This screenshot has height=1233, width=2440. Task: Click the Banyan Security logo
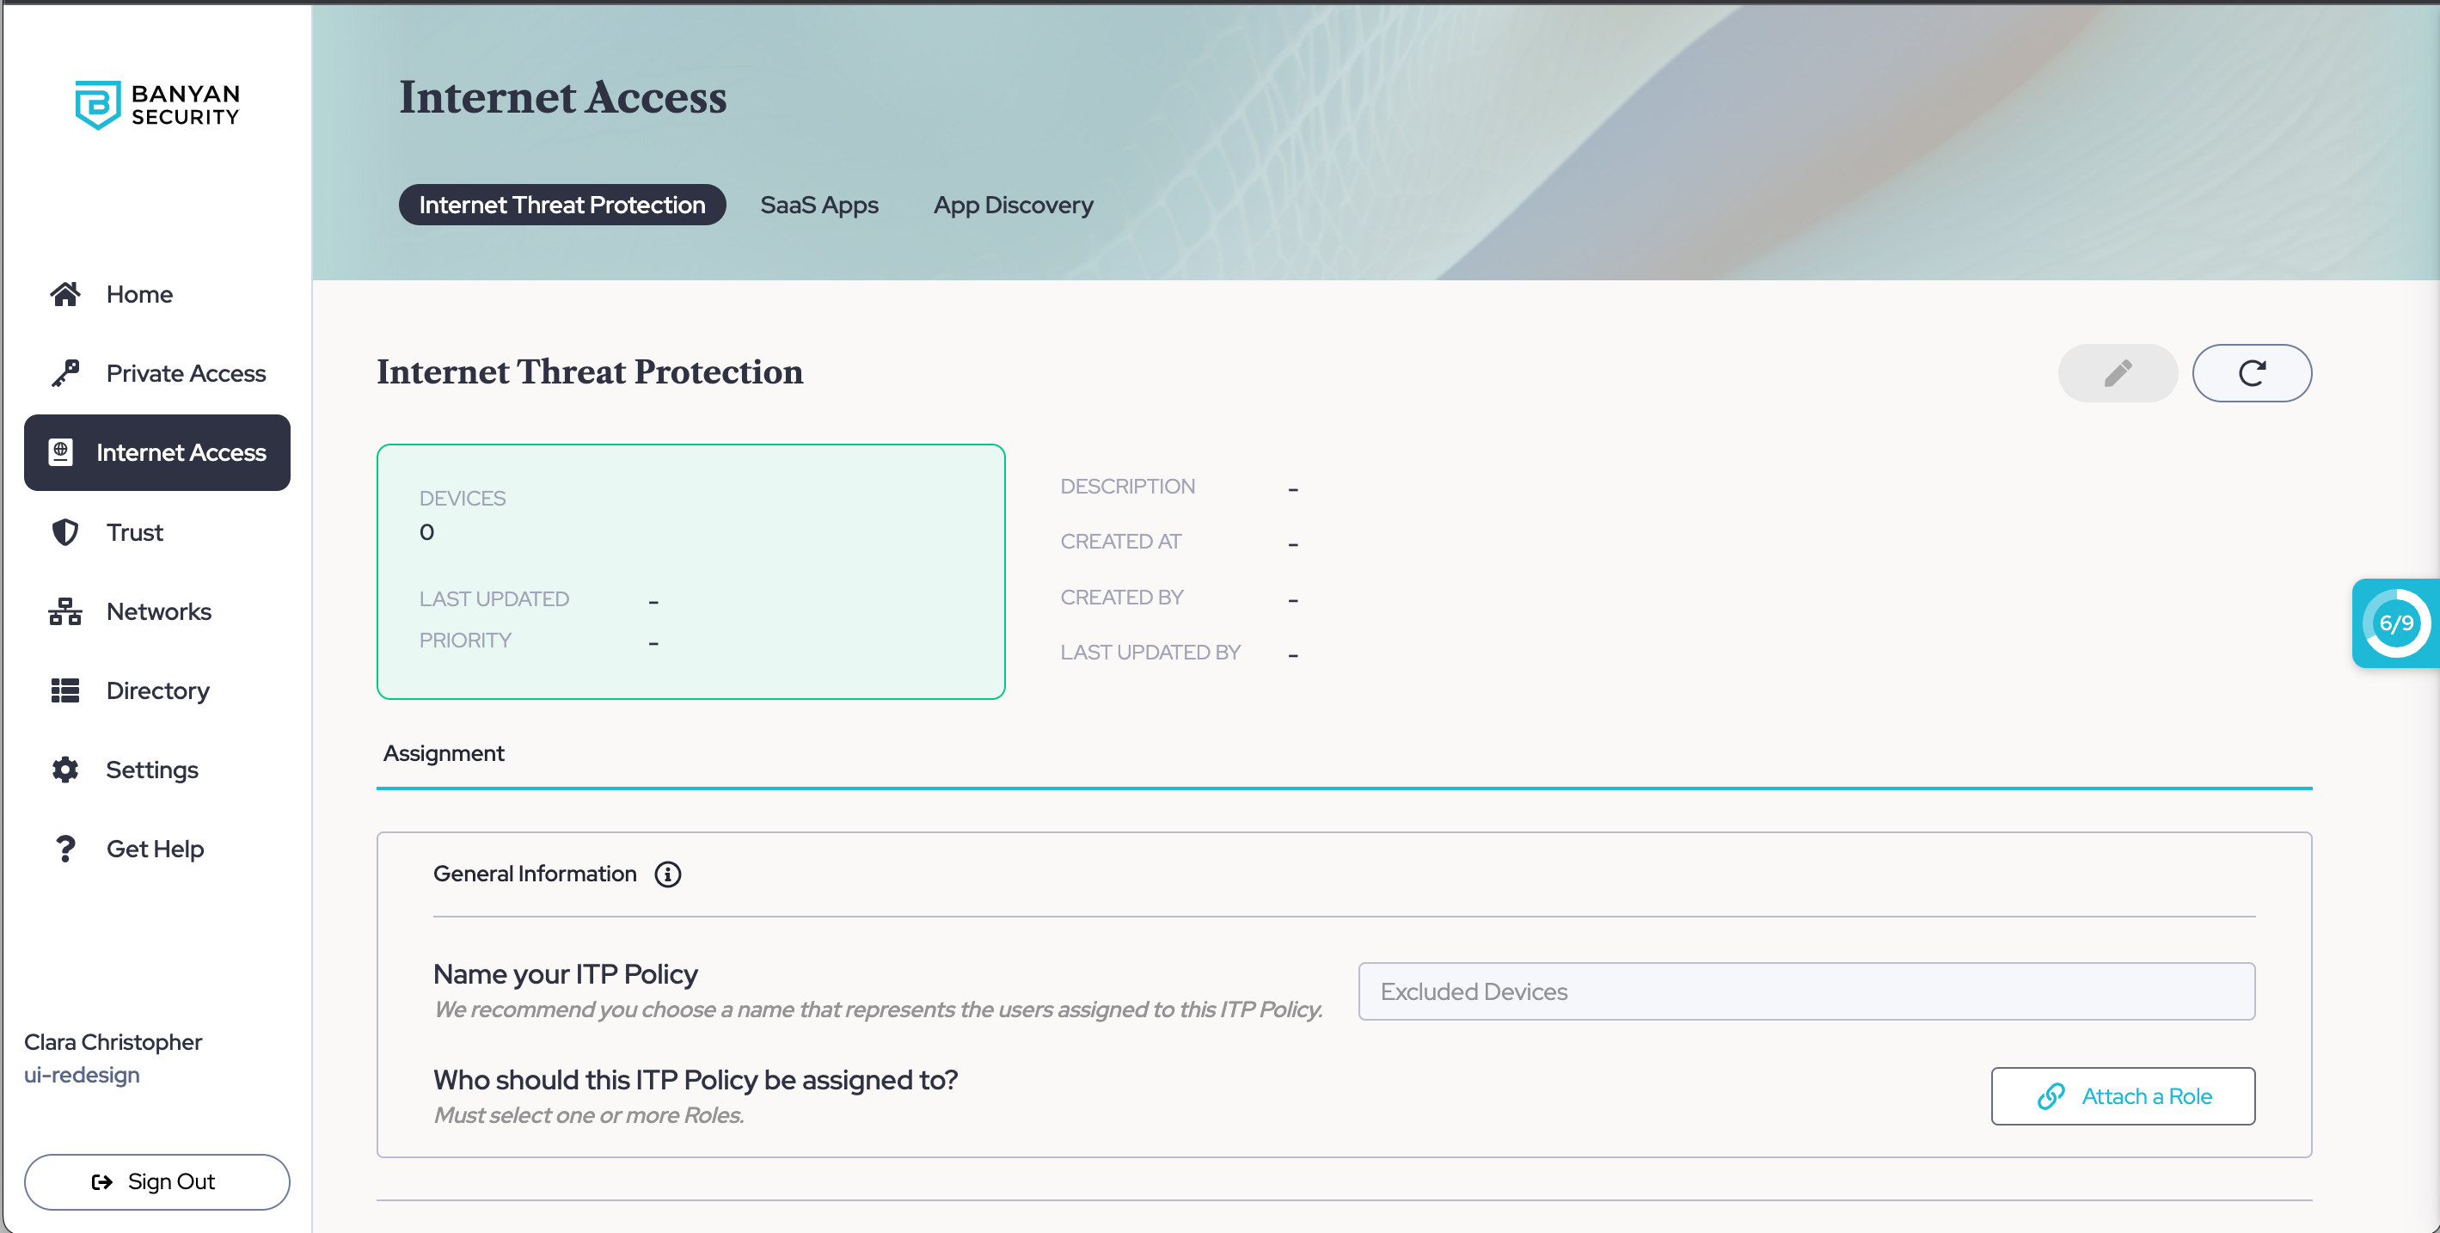click(x=157, y=104)
